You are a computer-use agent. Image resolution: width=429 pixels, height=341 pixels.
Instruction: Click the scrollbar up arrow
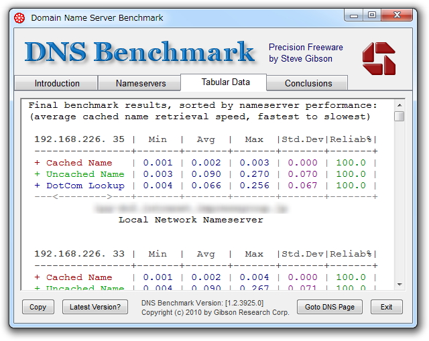[400, 105]
